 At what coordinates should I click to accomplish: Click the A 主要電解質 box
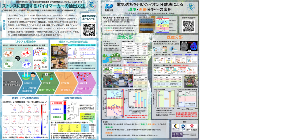pyautogui.click(x=57, y=103)
